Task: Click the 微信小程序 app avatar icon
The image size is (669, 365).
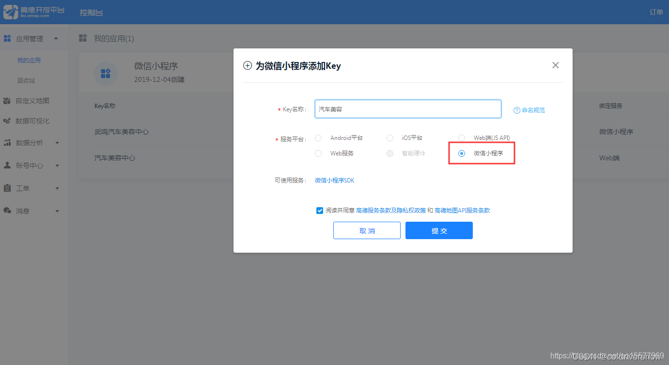Action: tap(106, 74)
